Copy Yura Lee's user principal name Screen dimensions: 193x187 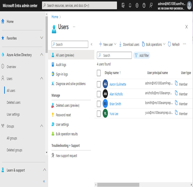click(x=176, y=112)
